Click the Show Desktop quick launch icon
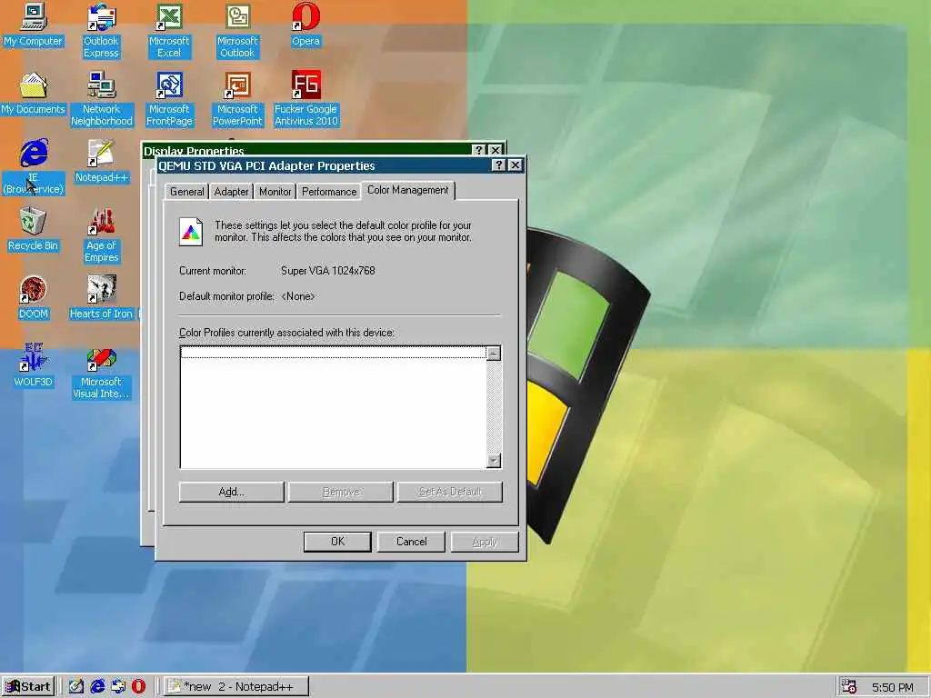The width and height of the screenshot is (931, 698). click(76, 686)
